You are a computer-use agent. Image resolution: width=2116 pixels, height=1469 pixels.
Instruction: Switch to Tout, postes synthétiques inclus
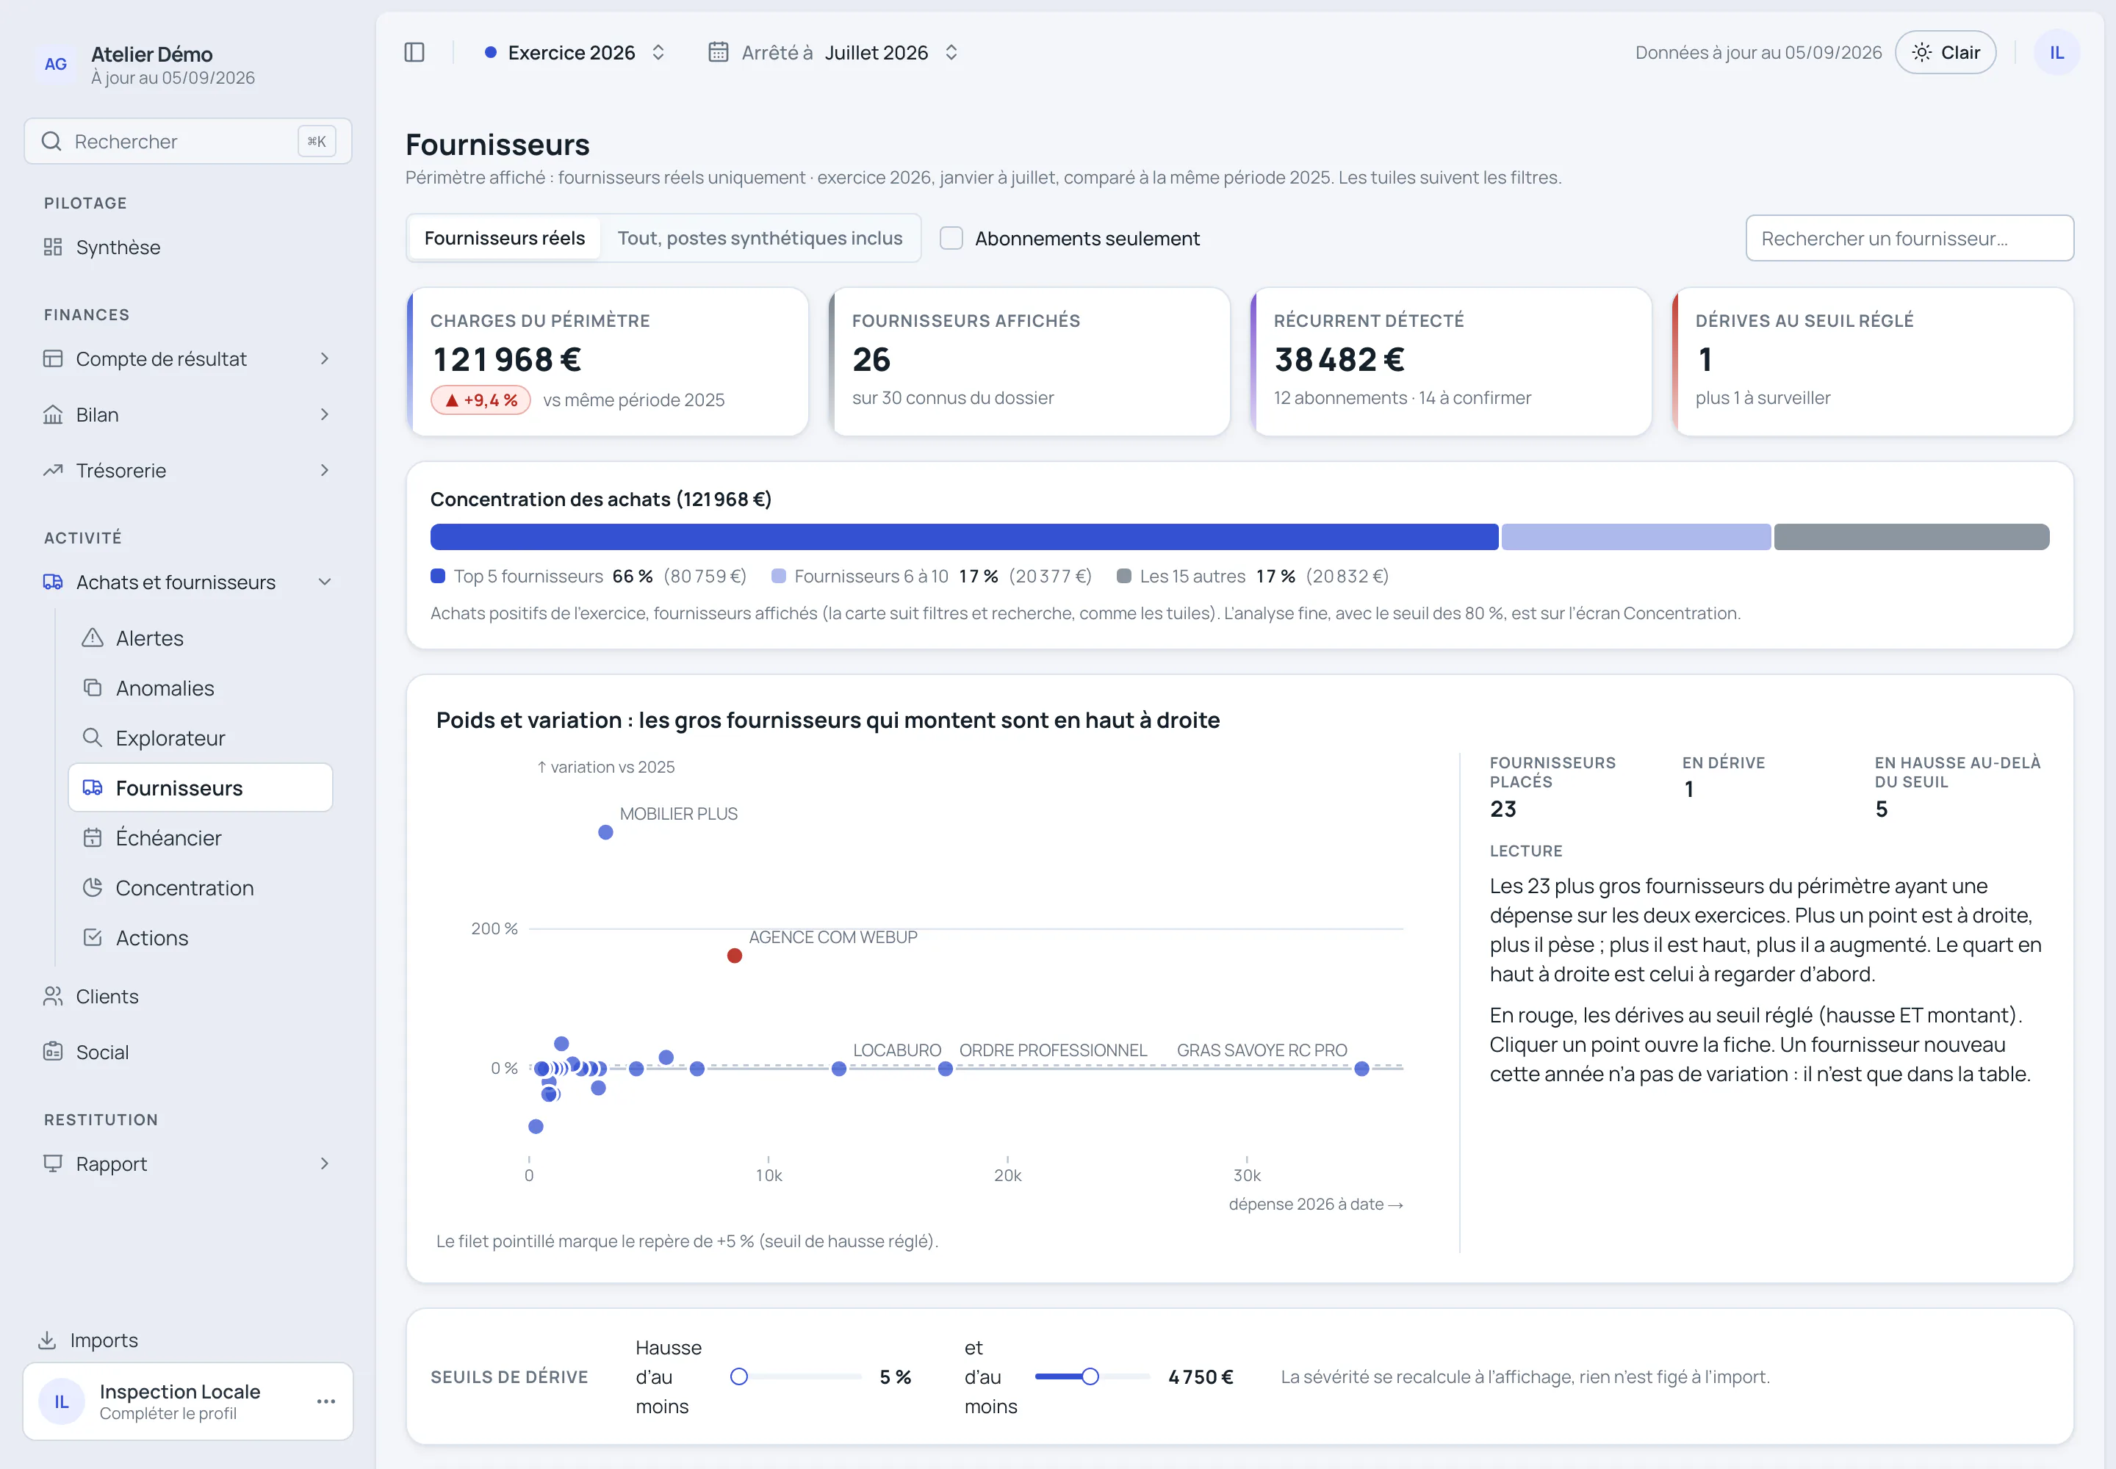click(759, 239)
